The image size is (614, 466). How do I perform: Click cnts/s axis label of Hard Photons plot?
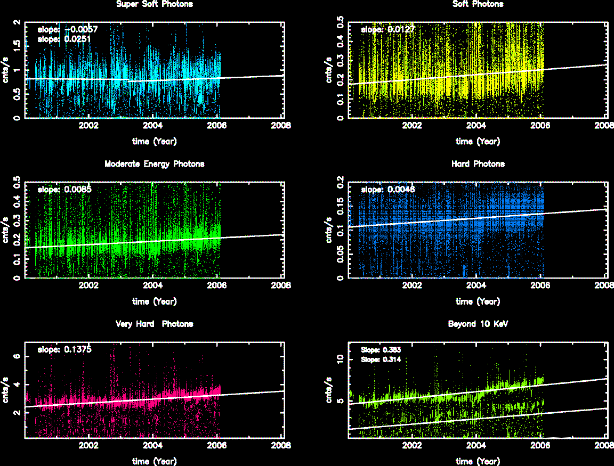pyautogui.click(x=329, y=229)
